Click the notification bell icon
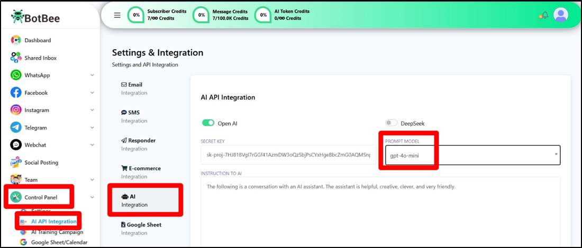Screen dimensions: 582x248 coord(544,15)
